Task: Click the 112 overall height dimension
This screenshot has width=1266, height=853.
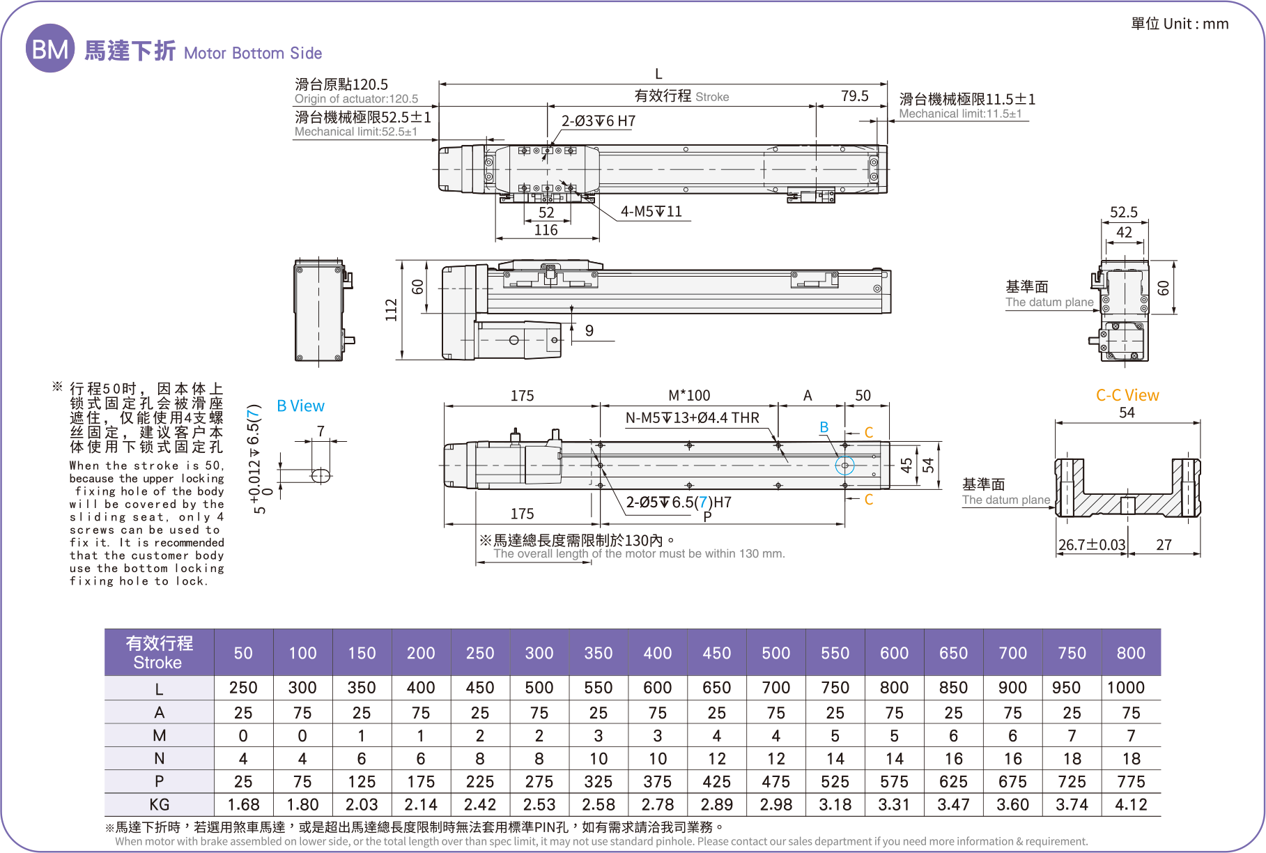Action: (391, 309)
